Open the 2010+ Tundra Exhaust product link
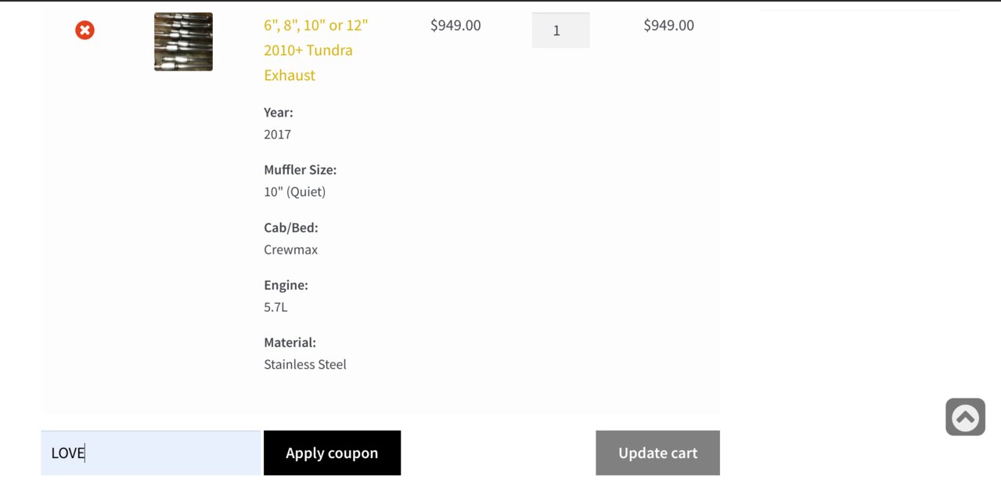Viewport: 1001px width, 491px height. [316, 50]
